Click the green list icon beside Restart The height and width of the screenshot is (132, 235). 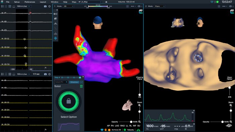pyautogui.click(x=81, y=86)
